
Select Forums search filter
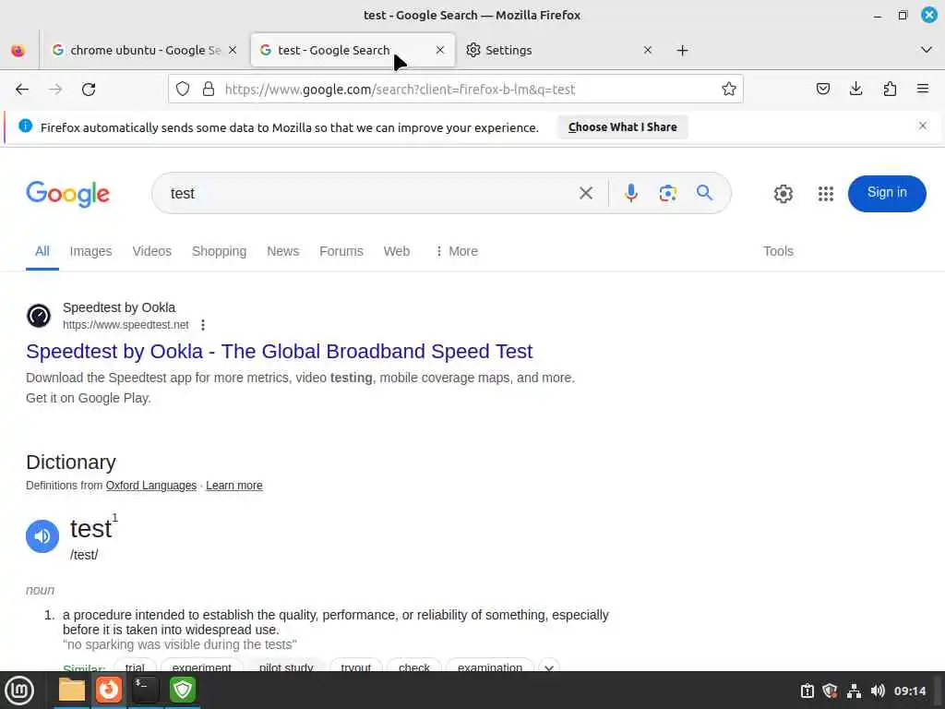341,251
